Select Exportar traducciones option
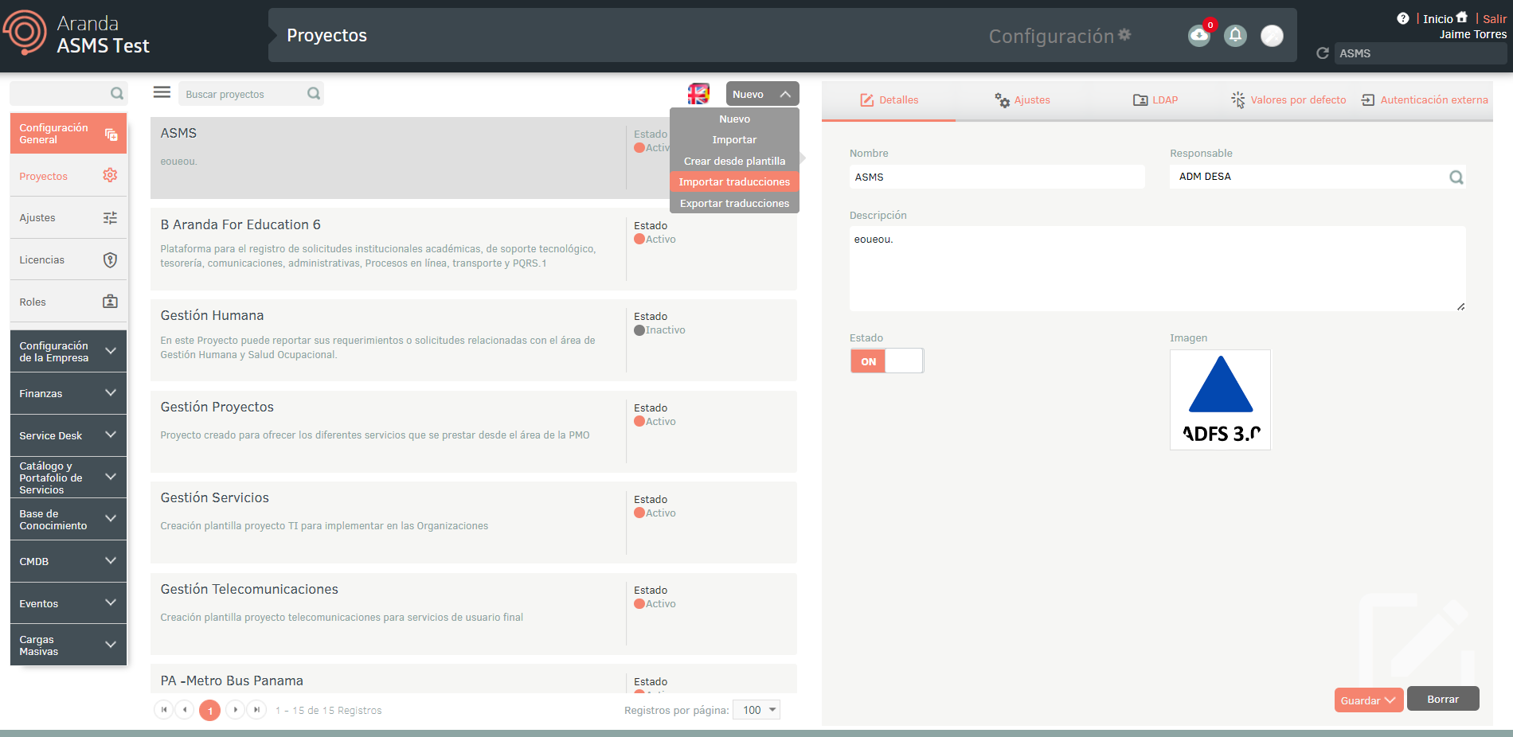This screenshot has width=1513, height=737. coord(734,203)
